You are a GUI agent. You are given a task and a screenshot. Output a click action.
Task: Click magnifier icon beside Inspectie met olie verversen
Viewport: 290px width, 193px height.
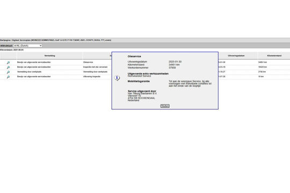8,68
